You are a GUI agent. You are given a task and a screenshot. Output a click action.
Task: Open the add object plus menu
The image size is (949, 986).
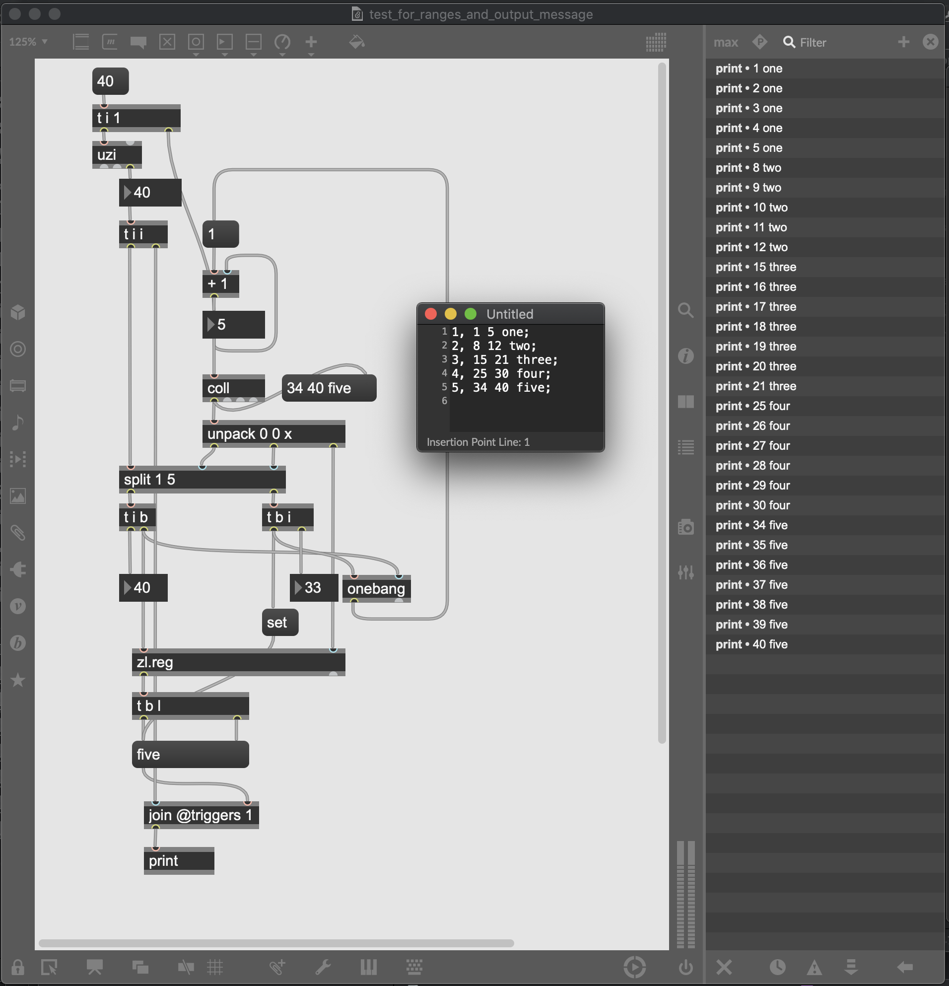[x=311, y=42]
